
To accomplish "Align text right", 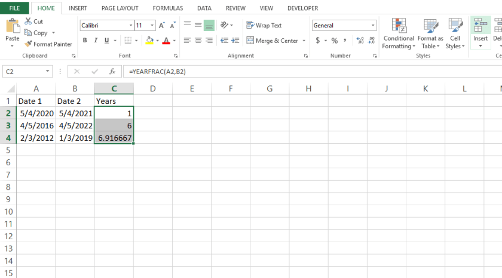I will (x=209, y=40).
